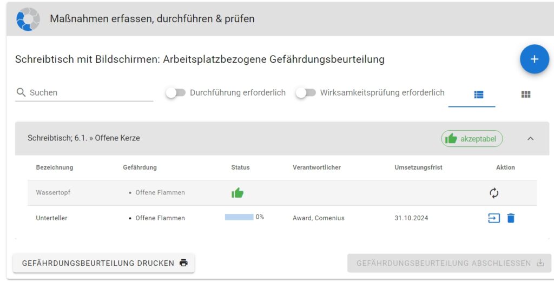Image resolution: width=554 pixels, height=283 pixels.
Task: Click into the Suchen search field
Action: (89, 92)
